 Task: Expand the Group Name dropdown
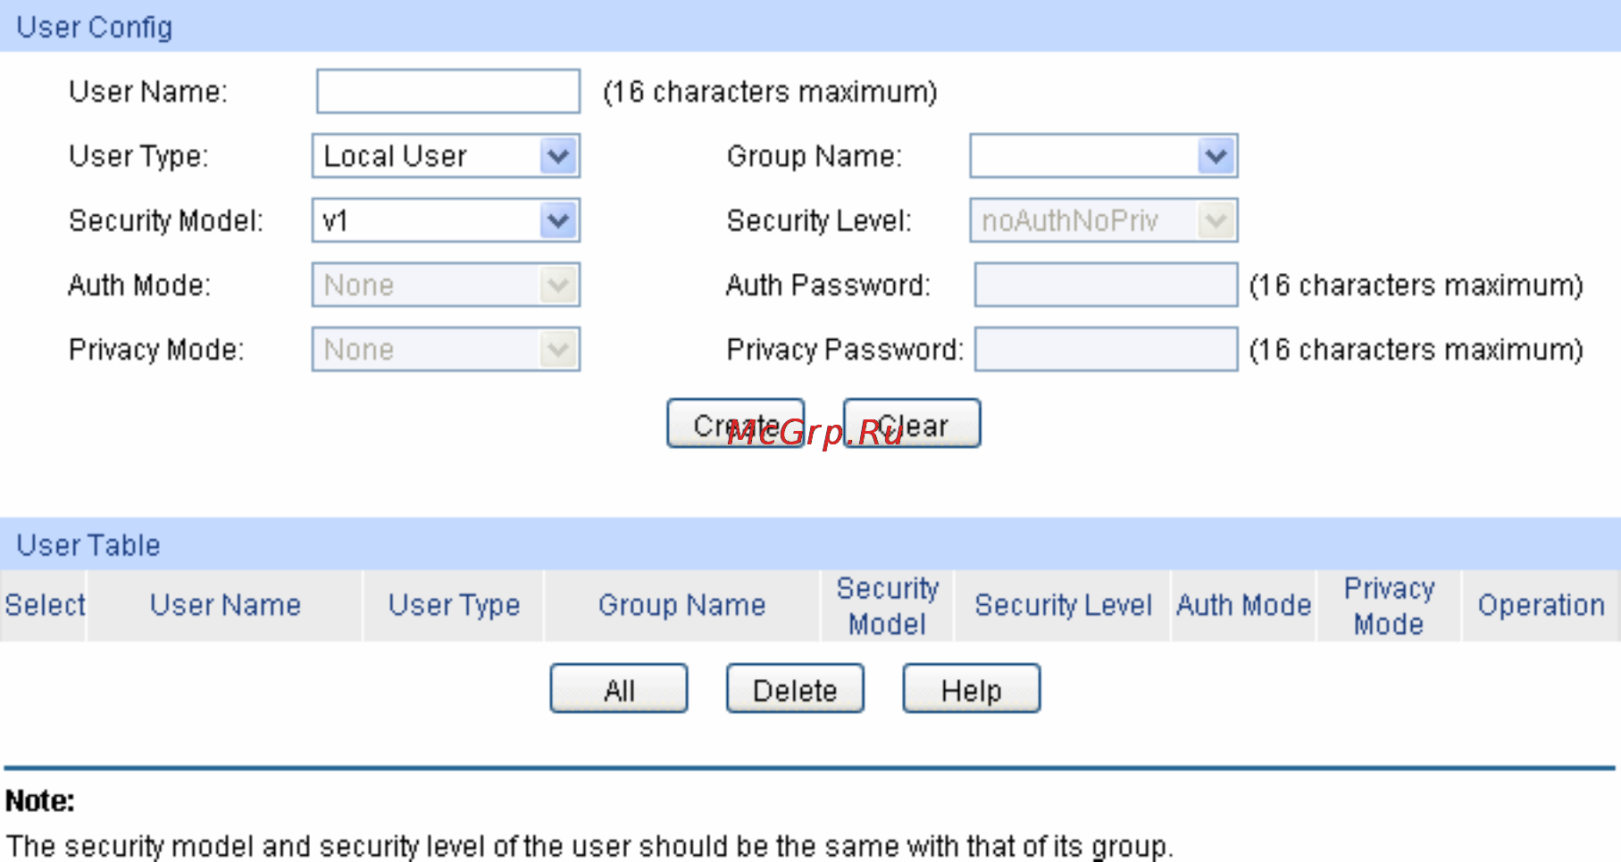click(1104, 156)
